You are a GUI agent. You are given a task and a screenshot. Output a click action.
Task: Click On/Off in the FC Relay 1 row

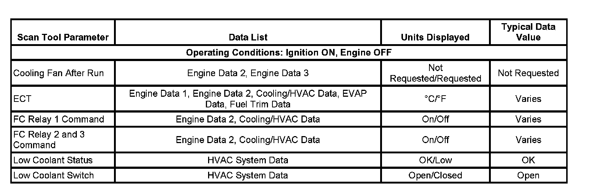point(435,120)
